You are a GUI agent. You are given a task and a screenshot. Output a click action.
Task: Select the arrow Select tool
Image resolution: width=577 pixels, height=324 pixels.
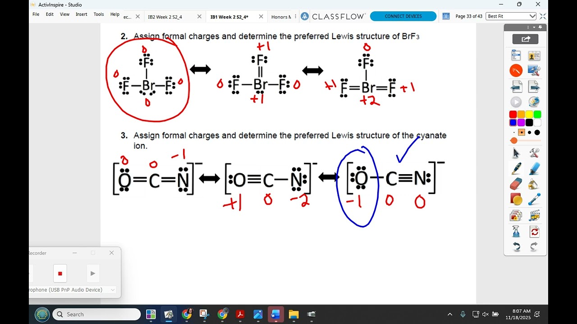[x=516, y=153]
